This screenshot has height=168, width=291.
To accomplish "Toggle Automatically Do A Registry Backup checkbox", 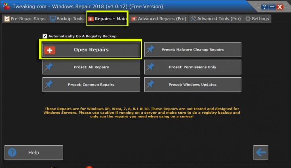I will [x=45, y=36].
